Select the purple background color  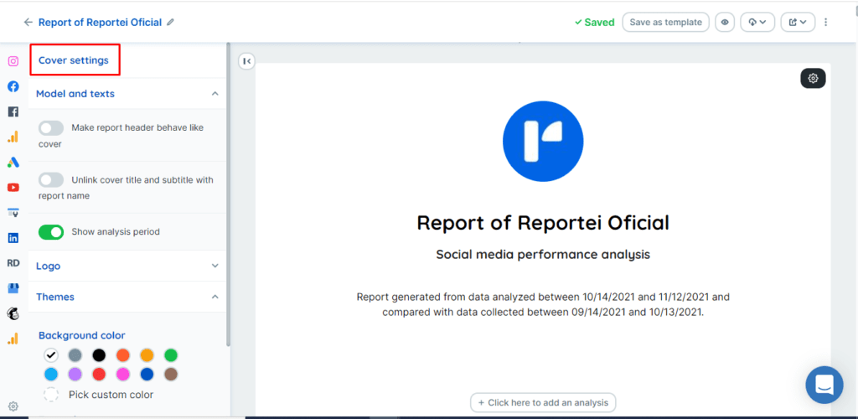[75, 375]
